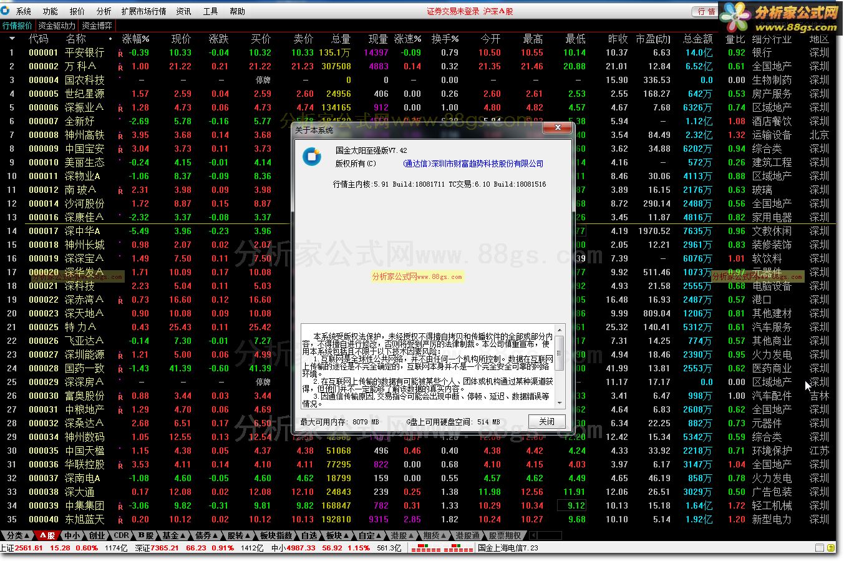Click the 中小 4987.33 index in the status bar
Image resolution: width=844 pixels, height=561 pixels.
293,548
